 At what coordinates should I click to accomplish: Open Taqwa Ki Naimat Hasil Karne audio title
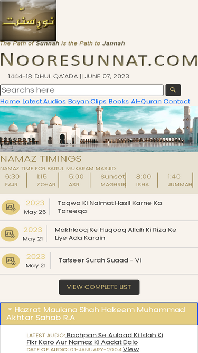[110, 207]
